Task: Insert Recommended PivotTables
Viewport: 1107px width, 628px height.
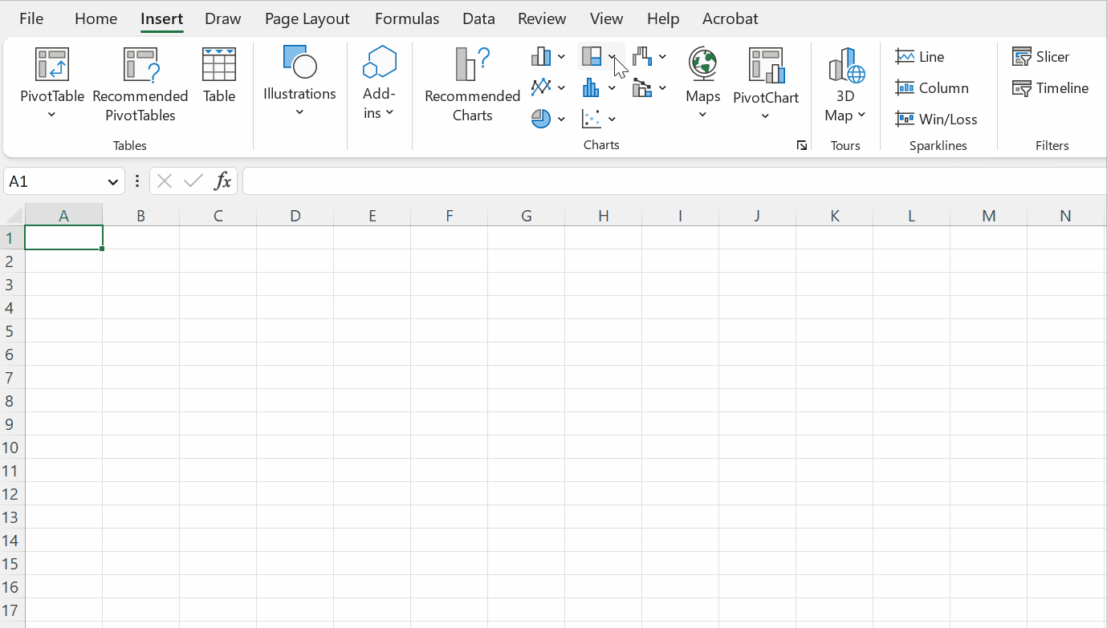Action: click(140, 84)
